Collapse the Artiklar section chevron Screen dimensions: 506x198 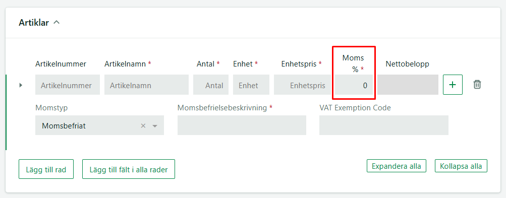coord(57,23)
